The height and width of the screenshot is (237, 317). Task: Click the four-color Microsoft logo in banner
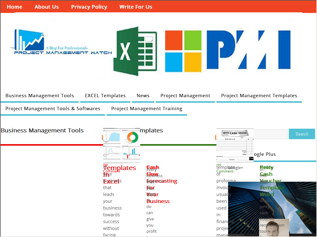(x=183, y=51)
